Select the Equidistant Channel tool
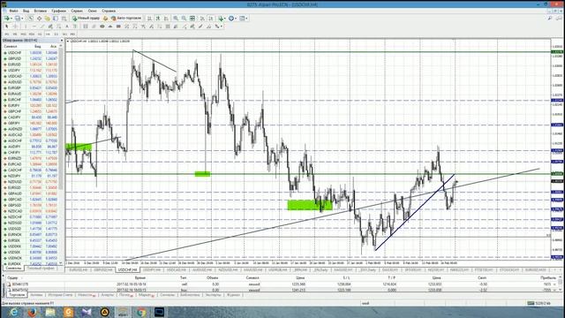 [x=50, y=26]
